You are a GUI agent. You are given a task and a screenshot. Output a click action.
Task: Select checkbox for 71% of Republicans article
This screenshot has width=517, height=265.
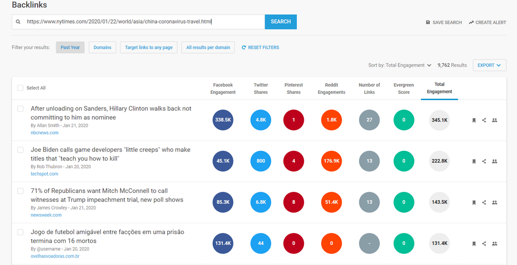[x=21, y=191]
